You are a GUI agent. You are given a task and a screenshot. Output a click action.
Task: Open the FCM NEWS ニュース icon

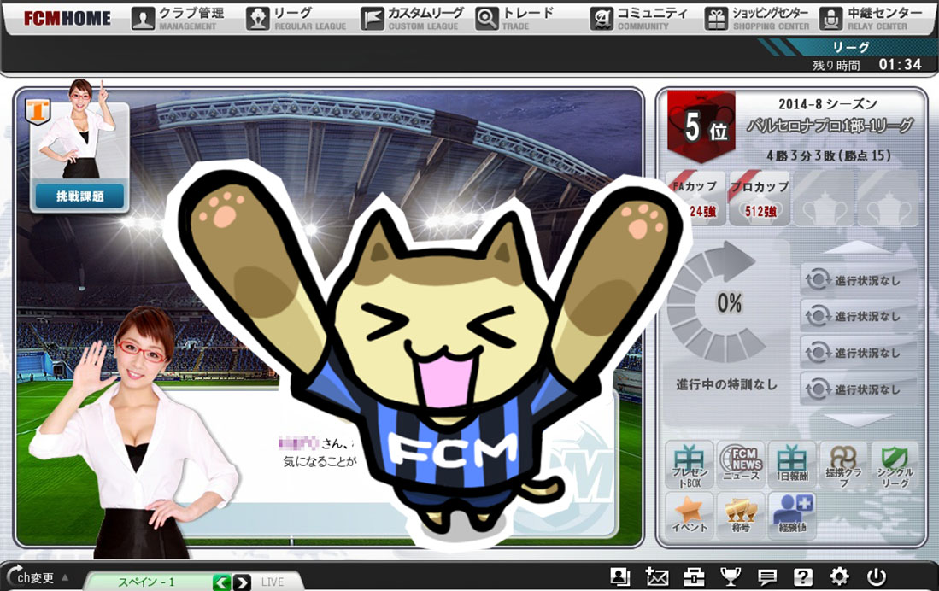pos(741,465)
